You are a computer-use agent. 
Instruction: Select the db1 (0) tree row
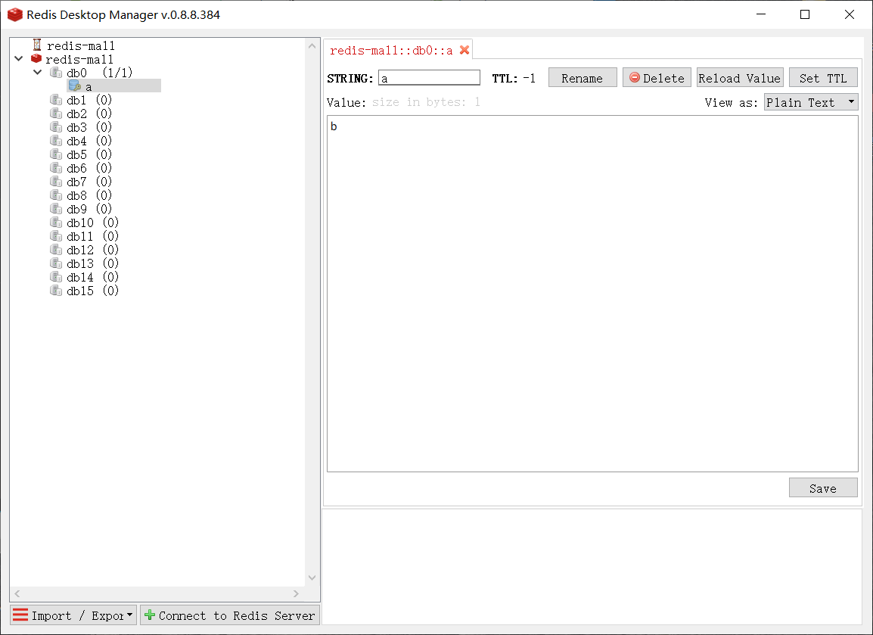tap(89, 100)
